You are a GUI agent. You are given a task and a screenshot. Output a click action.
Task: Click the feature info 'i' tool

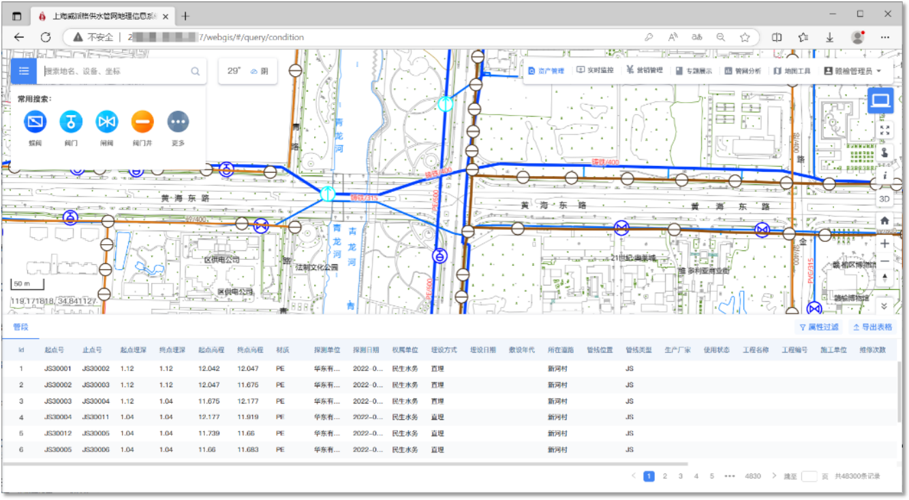coord(884,175)
